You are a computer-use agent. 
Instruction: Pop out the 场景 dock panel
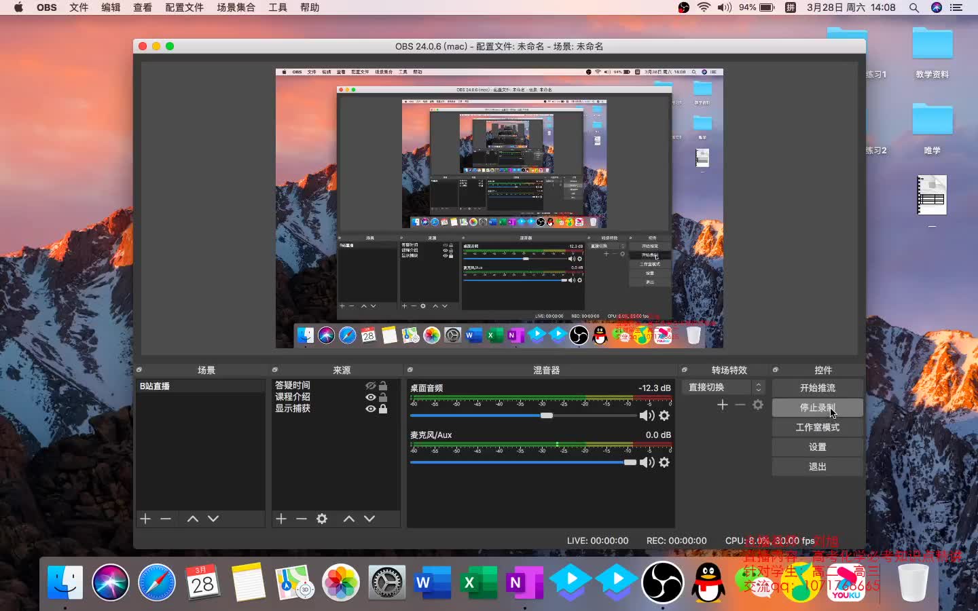[x=139, y=370]
